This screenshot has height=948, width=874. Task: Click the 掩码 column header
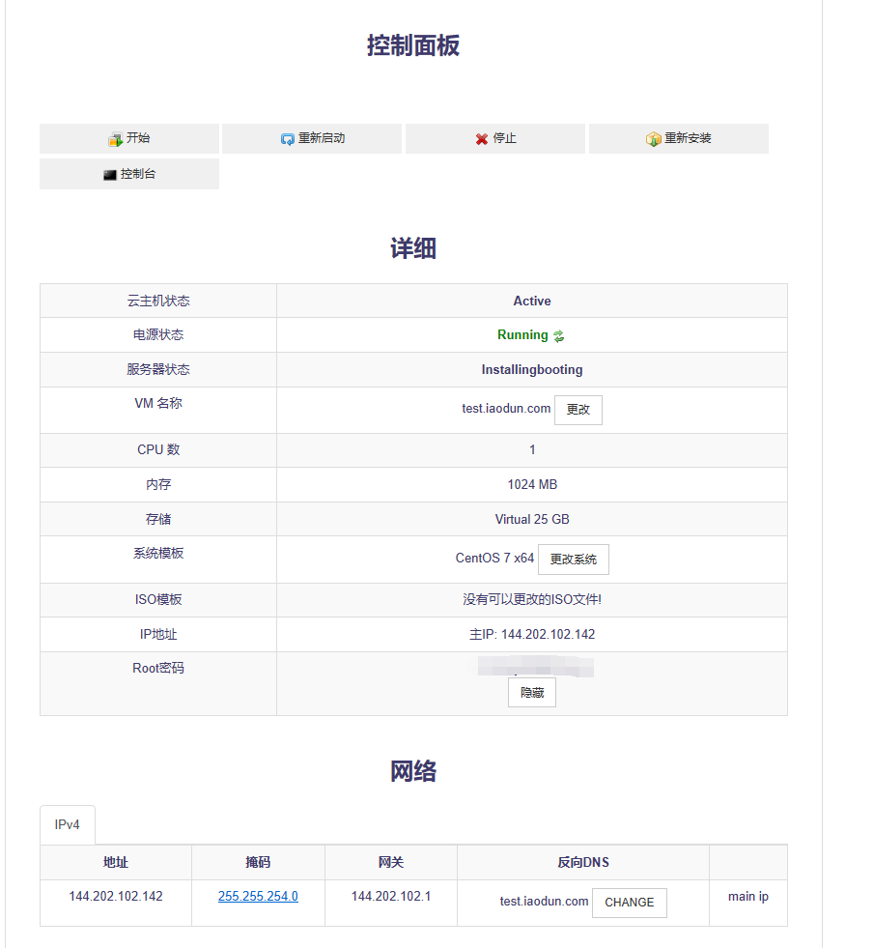coord(258,863)
